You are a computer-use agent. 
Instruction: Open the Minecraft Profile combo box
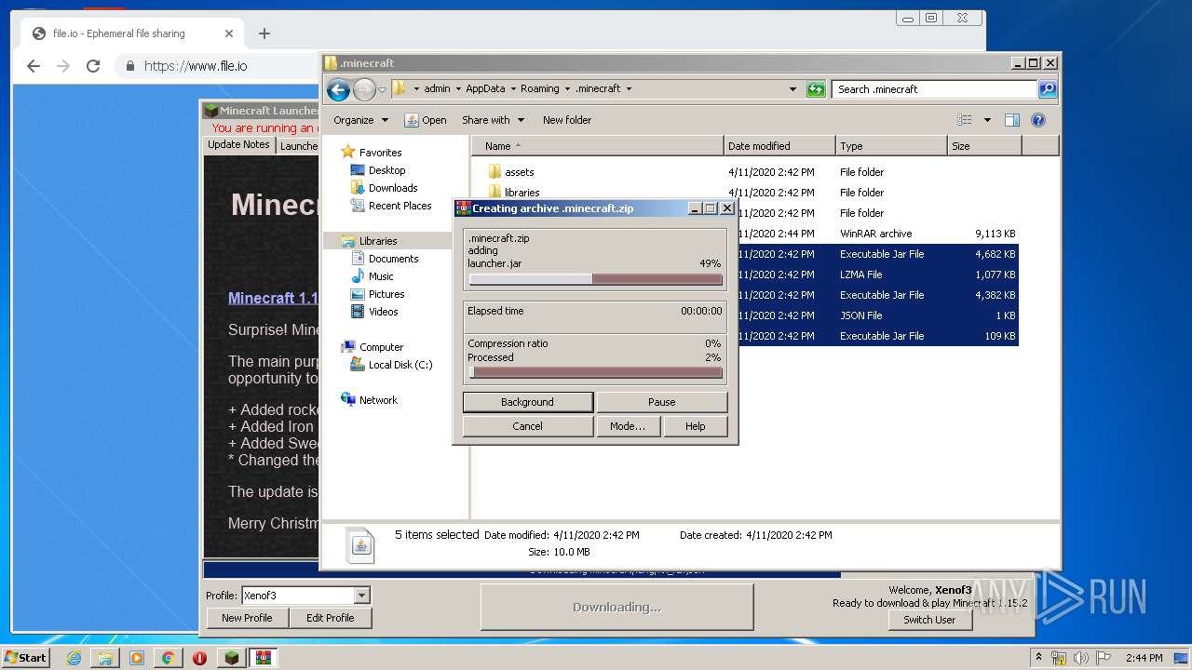pyautogui.click(x=305, y=596)
